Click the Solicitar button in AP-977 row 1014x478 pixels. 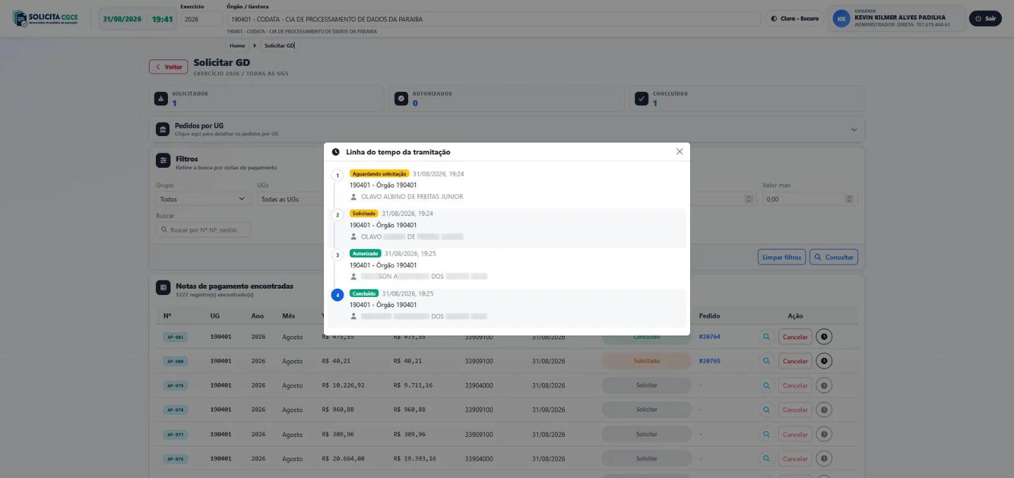[x=646, y=434]
